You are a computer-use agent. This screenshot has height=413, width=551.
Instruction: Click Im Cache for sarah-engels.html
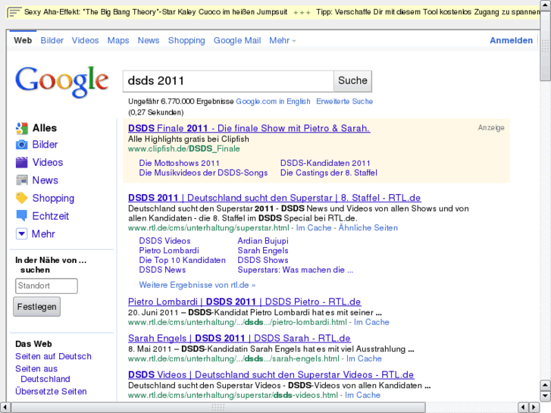click(364, 359)
